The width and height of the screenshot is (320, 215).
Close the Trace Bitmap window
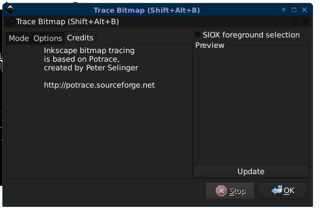point(304,10)
